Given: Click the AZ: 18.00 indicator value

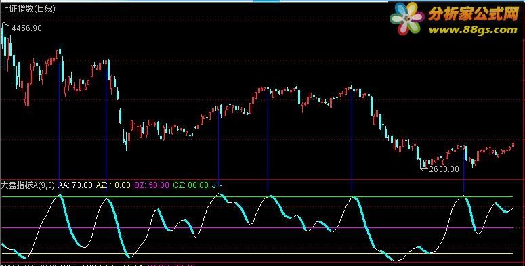Looking at the screenshot, I should click(113, 185).
